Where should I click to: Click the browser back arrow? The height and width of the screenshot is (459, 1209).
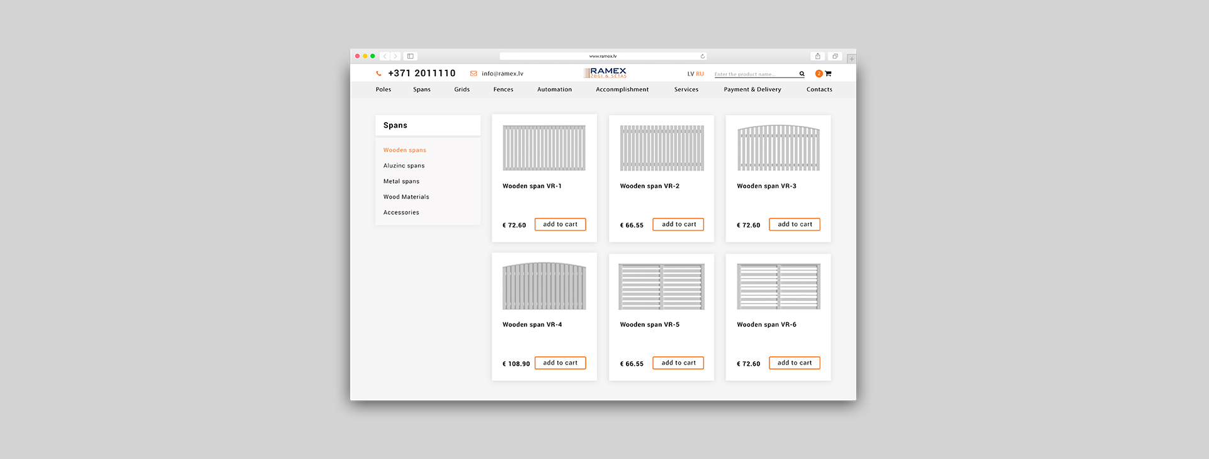tap(385, 56)
